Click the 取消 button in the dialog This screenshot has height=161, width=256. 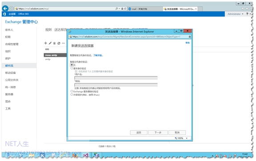(x=177, y=133)
